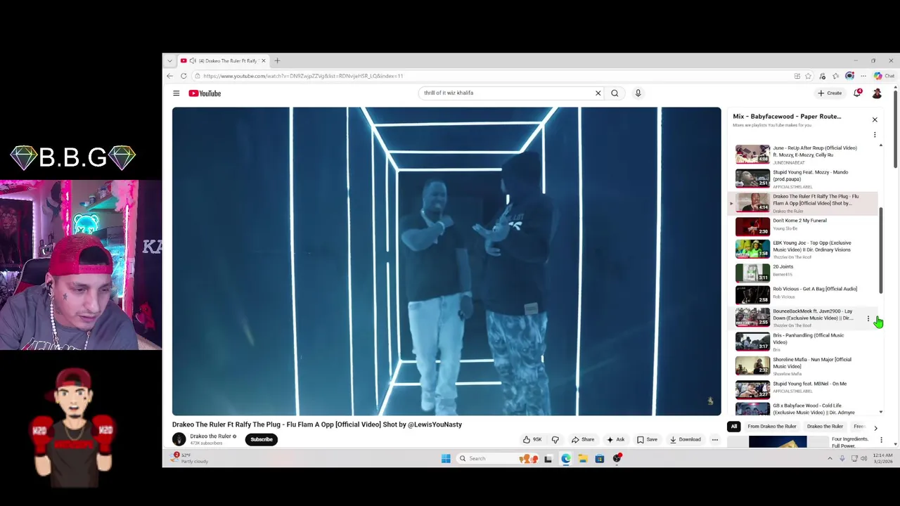Run the search with the magnifier button
This screenshot has width=900, height=506.
pos(615,93)
